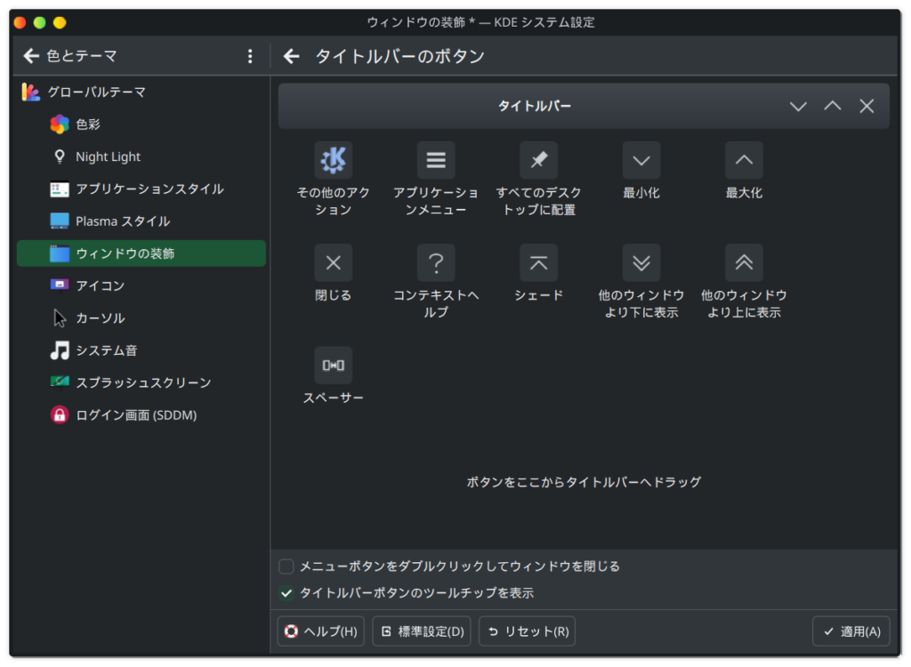Viewport: 911px width, 667px height.
Task: Click the シェード button icon
Action: pos(538,262)
